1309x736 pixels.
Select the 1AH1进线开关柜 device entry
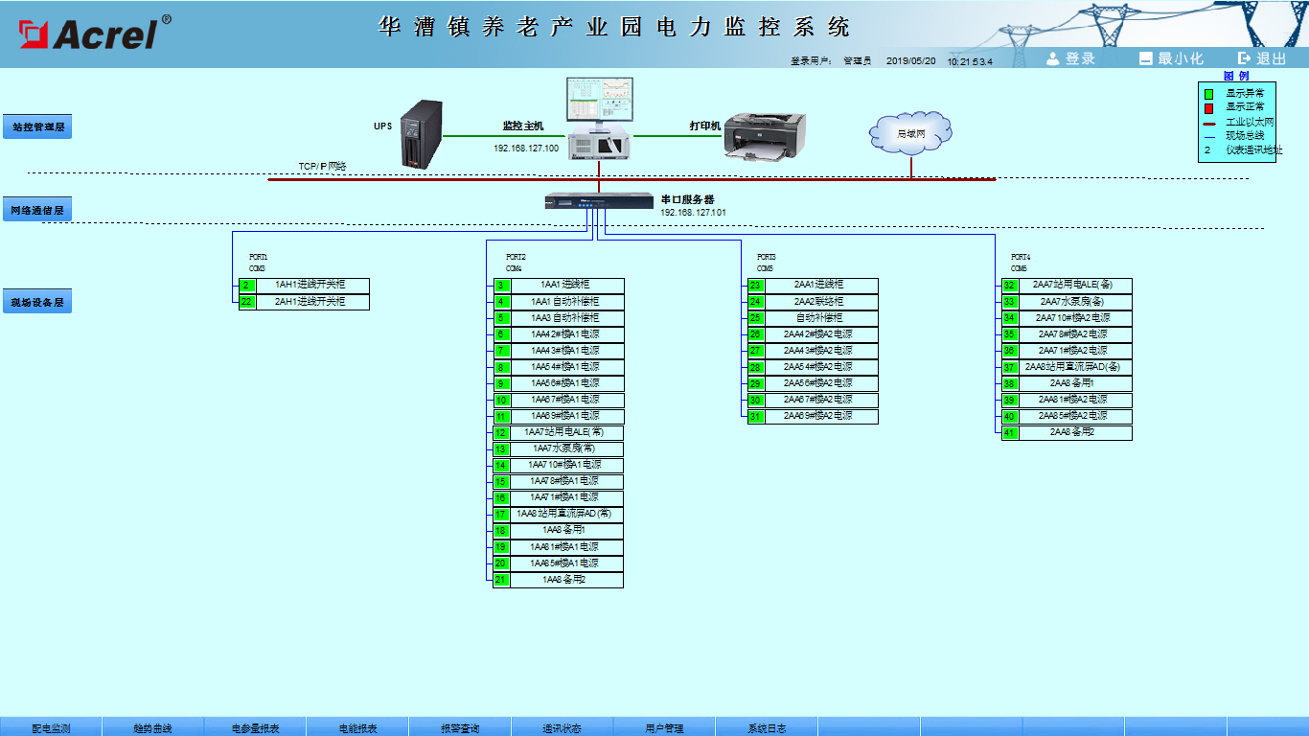pos(310,286)
